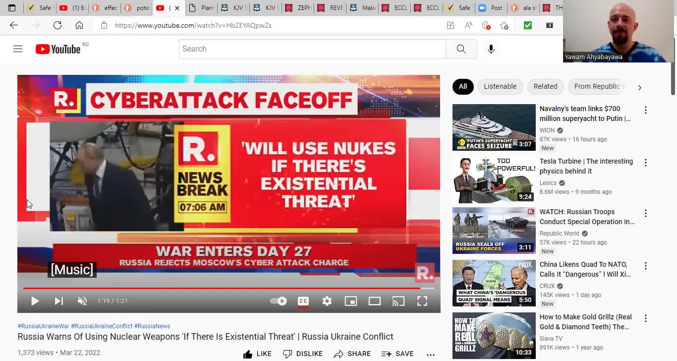The height and width of the screenshot is (361, 677).
Task: Open apps available icon in address bar
Action: tap(450, 25)
